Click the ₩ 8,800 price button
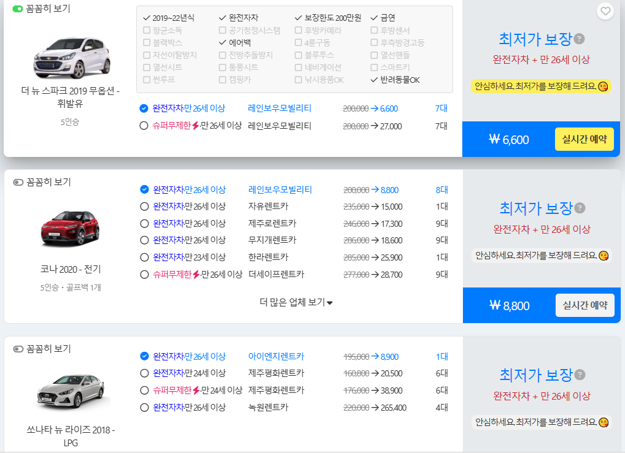Screen dimensions: 625x453 (x=510, y=305)
